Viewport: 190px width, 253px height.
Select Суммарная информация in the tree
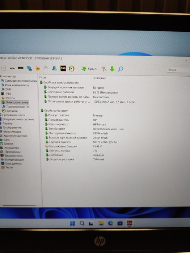(x=19, y=81)
